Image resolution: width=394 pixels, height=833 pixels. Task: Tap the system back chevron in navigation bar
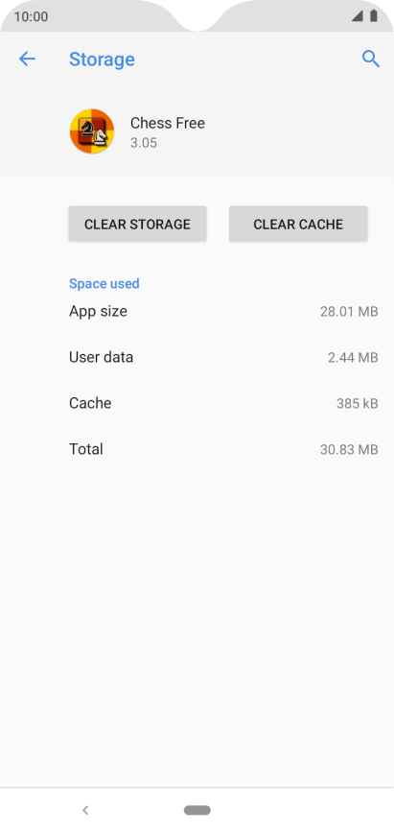click(85, 810)
